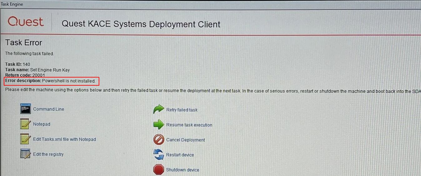Open the Command Line link
The image size is (421, 176).
tap(49, 109)
